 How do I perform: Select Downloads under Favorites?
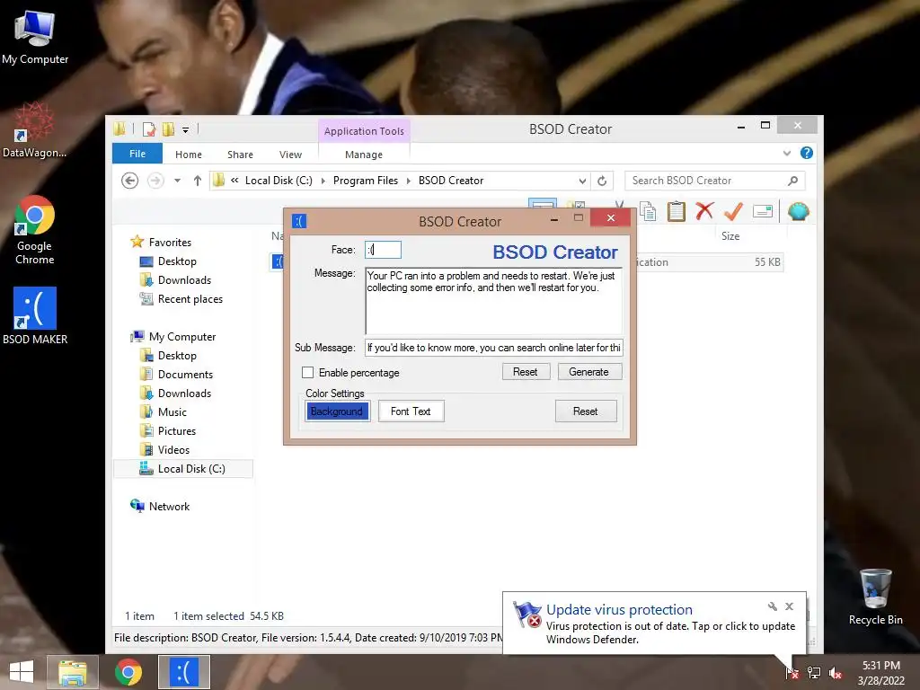(x=184, y=280)
